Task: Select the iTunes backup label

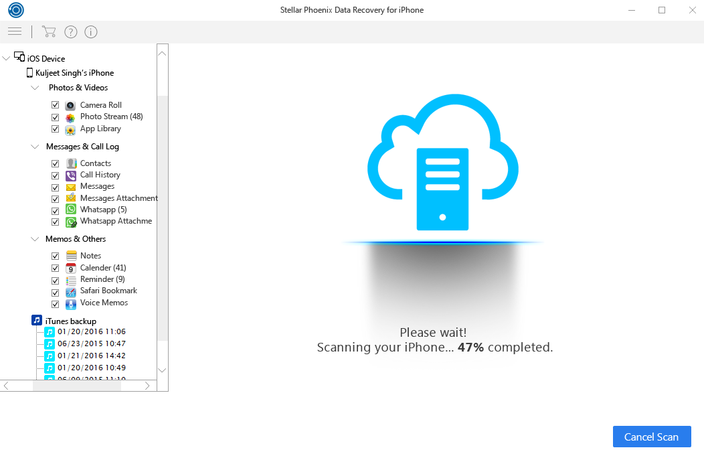Action: [x=70, y=321]
